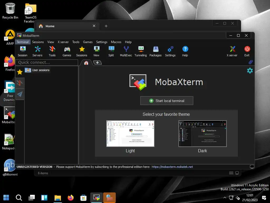The image size is (270, 203).
Task: Click the Quick connect input field
Action: click(47, 62)
